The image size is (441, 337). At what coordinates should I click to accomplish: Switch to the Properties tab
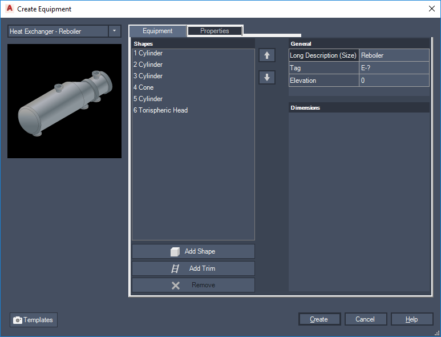pos(215,31)
